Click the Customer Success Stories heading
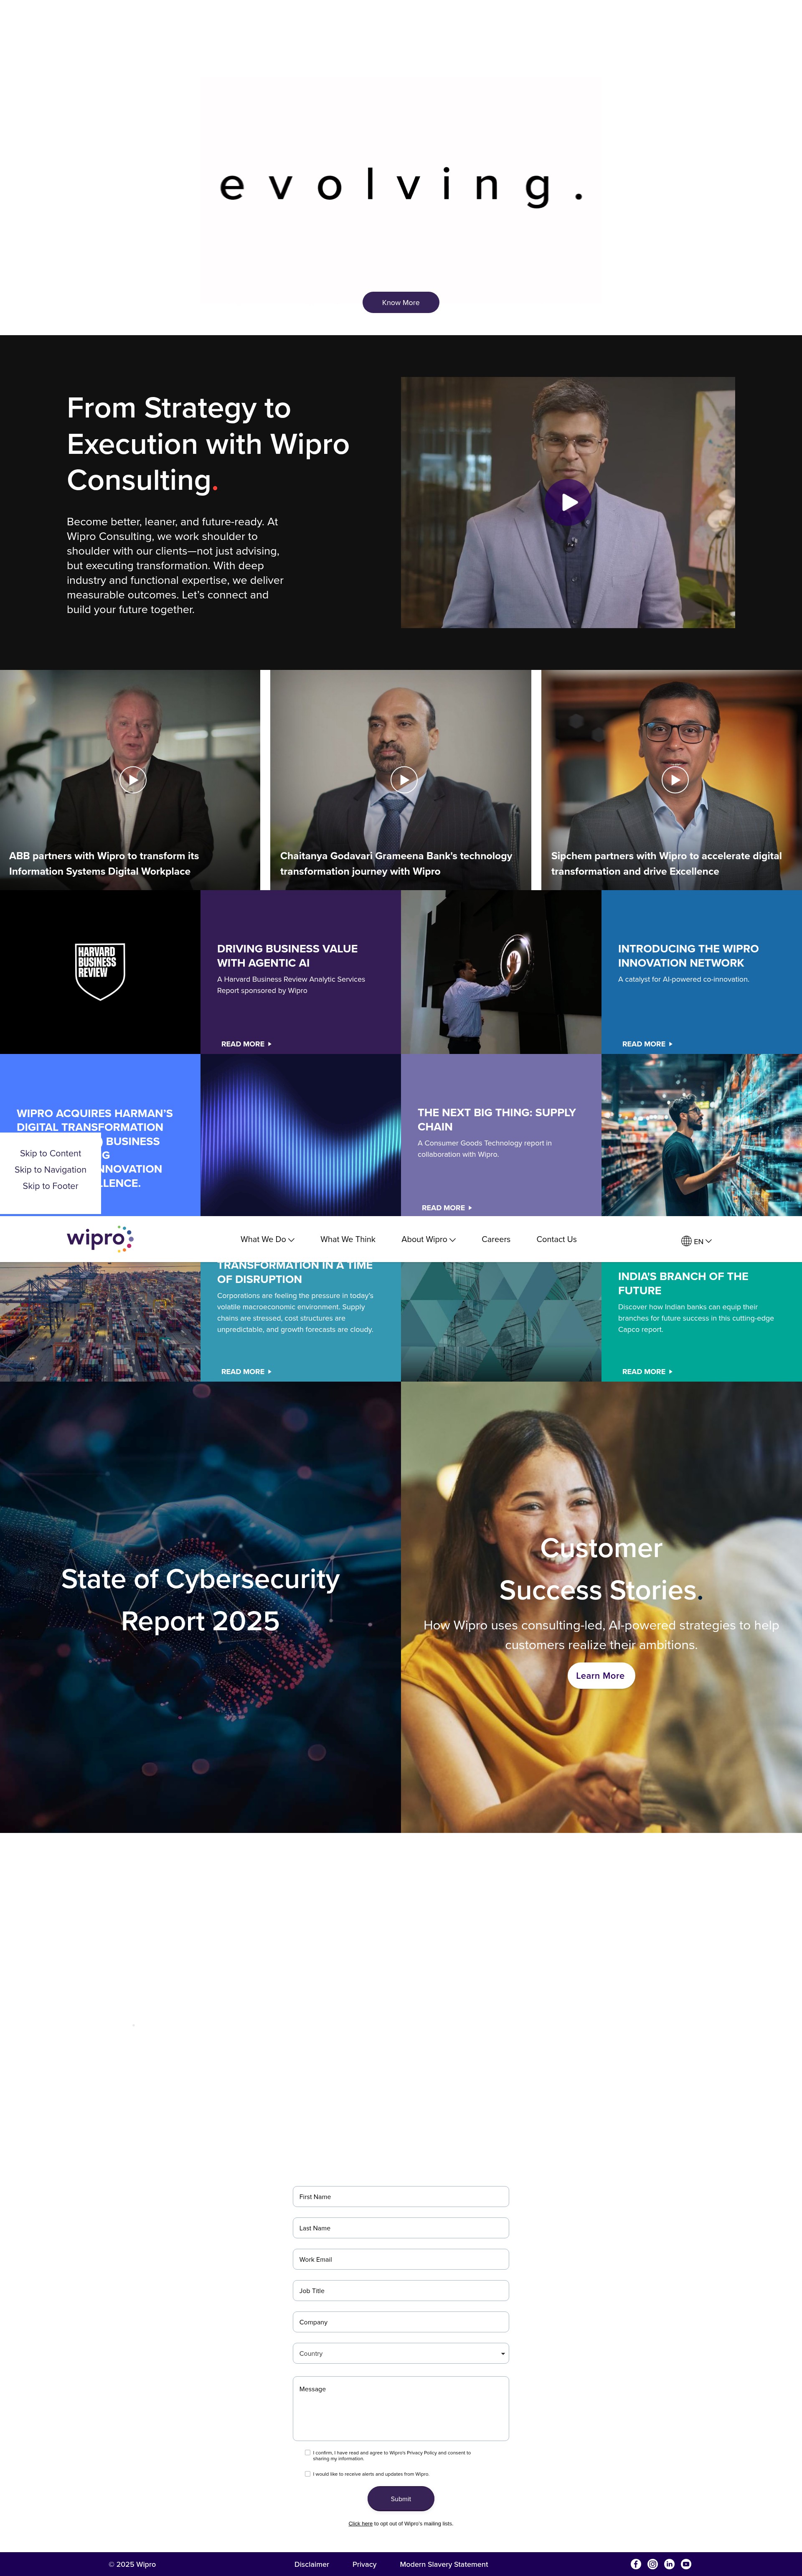The height and width of the screenshot is (2576, 802). pos(601,1569)
